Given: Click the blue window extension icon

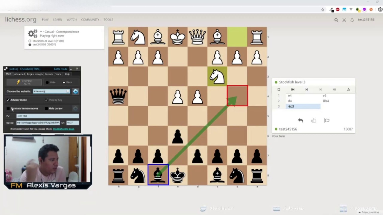Looking at the screenshot, I should coord(344,10).
